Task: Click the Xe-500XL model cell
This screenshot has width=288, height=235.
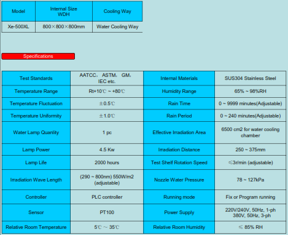Action: tap(18, 26)
